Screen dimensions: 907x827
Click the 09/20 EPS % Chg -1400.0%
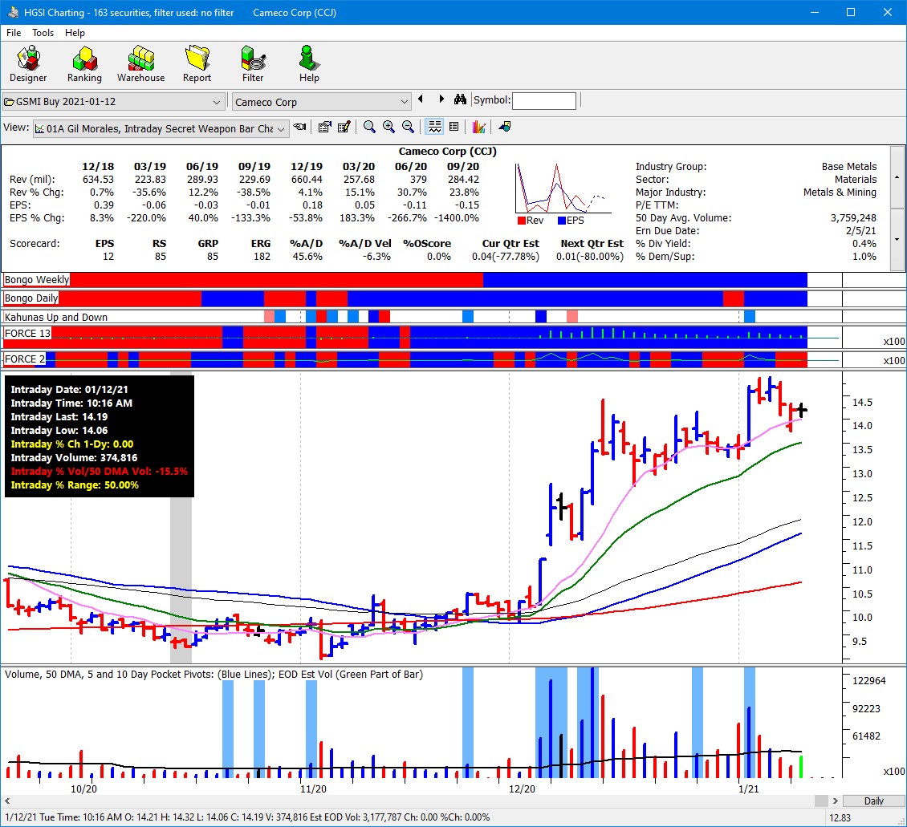pos(457,218)
